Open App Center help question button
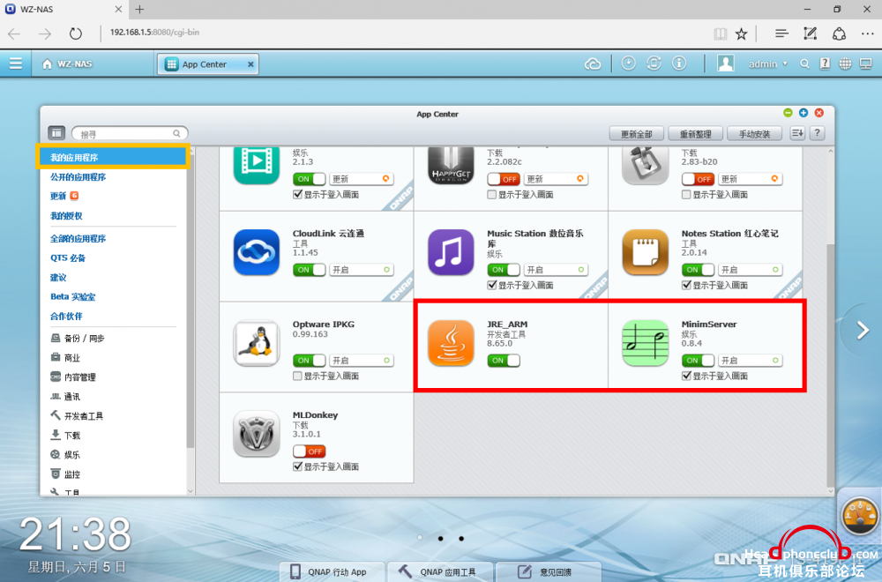Image resolution: width=882 pixels, height=582 pixels. click(817, 133)
